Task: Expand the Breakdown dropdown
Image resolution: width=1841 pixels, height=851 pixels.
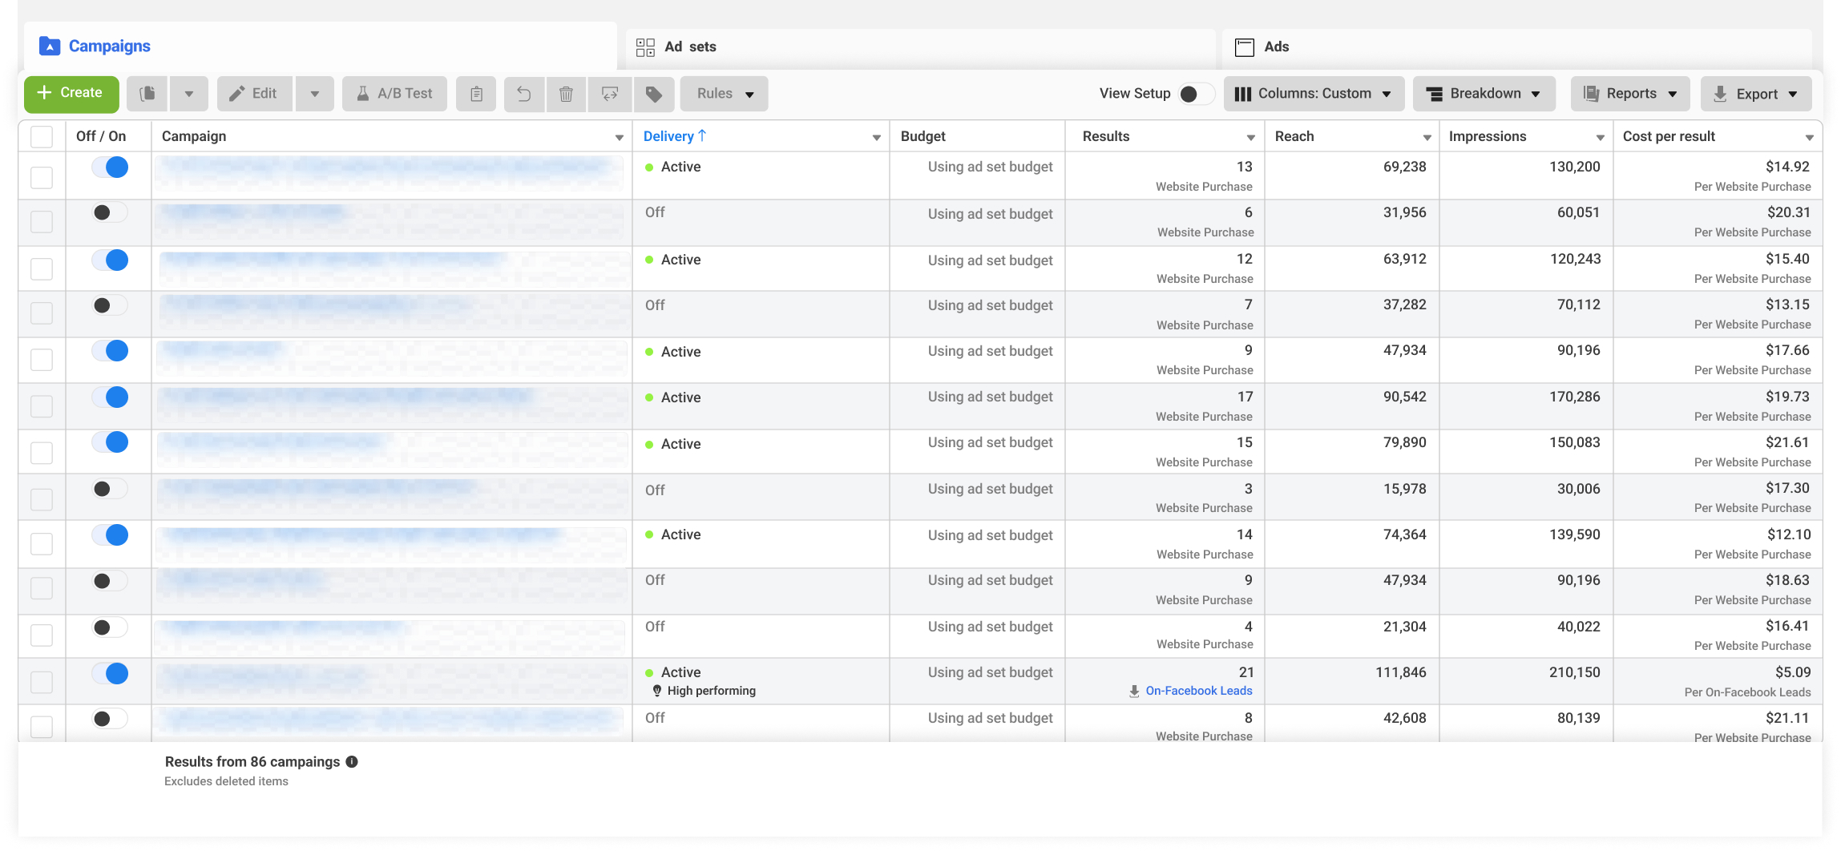Action: pos(1484,94)
